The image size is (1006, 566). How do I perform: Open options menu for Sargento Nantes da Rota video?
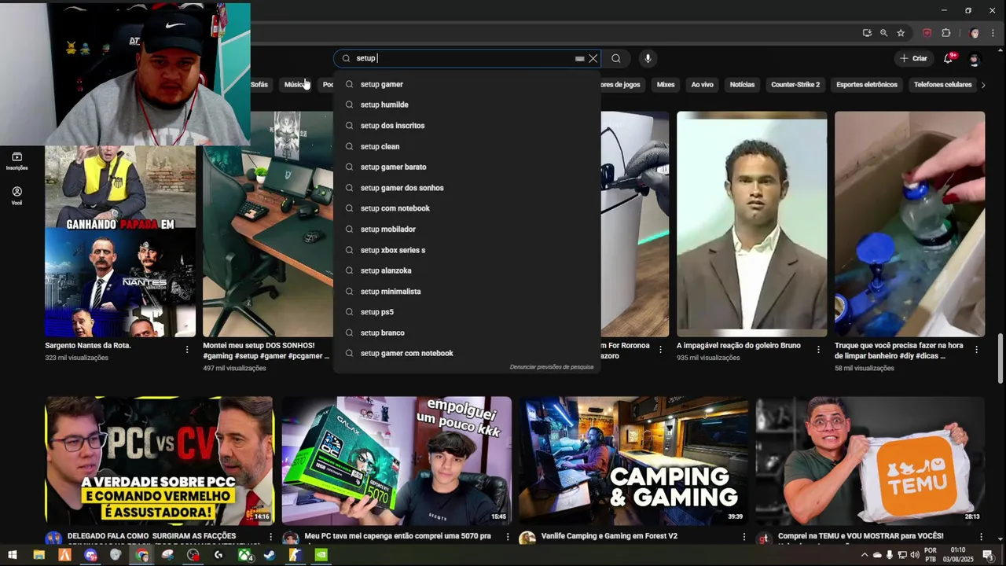[x=187, y=349]
